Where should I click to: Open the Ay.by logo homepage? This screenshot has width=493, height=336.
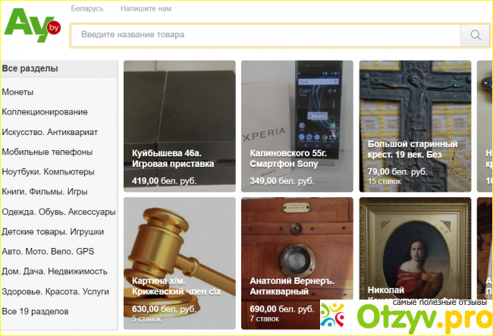(32, 25)
